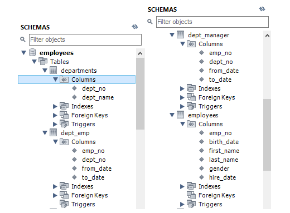This screenshot has width=290, height=213.
Task: Click Columns folder icon under departments
Action: [x=64, y=80]
